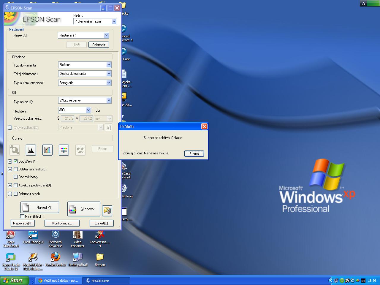Expand the Korekce podsvícení options
The image size is (380, 285).
click(10, 185)
